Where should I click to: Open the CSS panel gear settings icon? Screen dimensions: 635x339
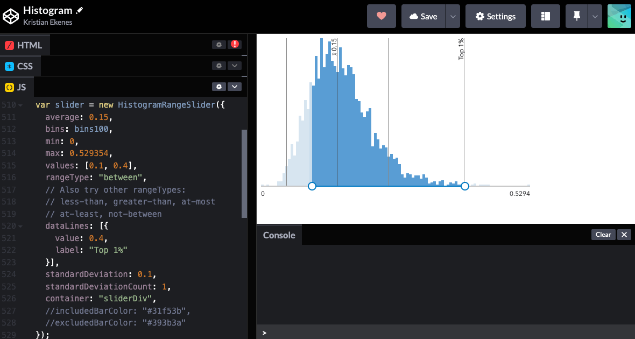pos(218,65)
